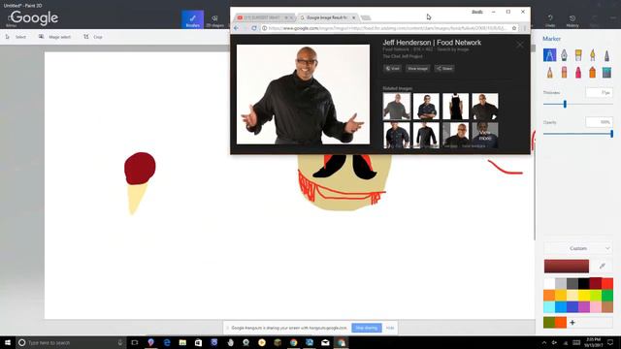
Task: Select the Eraser tool
Action: click(x=564, y=73)
